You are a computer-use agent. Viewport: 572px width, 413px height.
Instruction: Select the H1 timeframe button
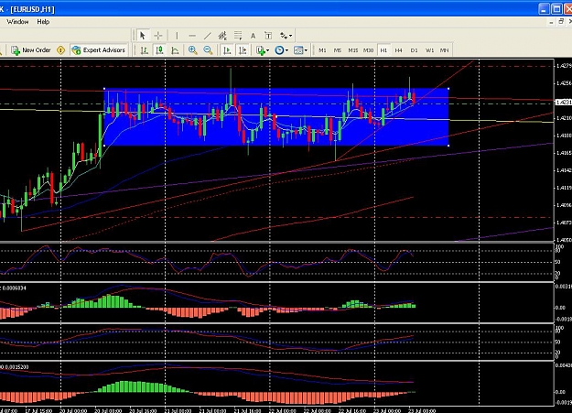[x=383, y=50]
